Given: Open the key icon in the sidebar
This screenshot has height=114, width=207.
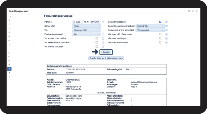Looking at the screenshot, I should pyautogui.click(x=9, y=49).
